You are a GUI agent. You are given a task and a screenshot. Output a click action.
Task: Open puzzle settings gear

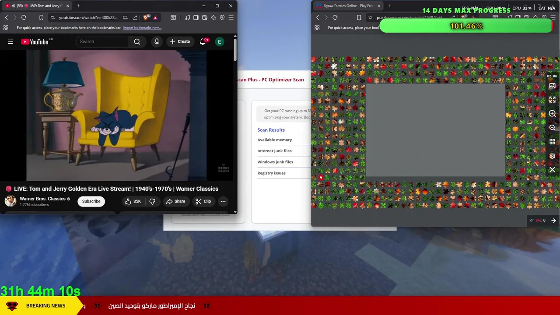coord(552,156)
